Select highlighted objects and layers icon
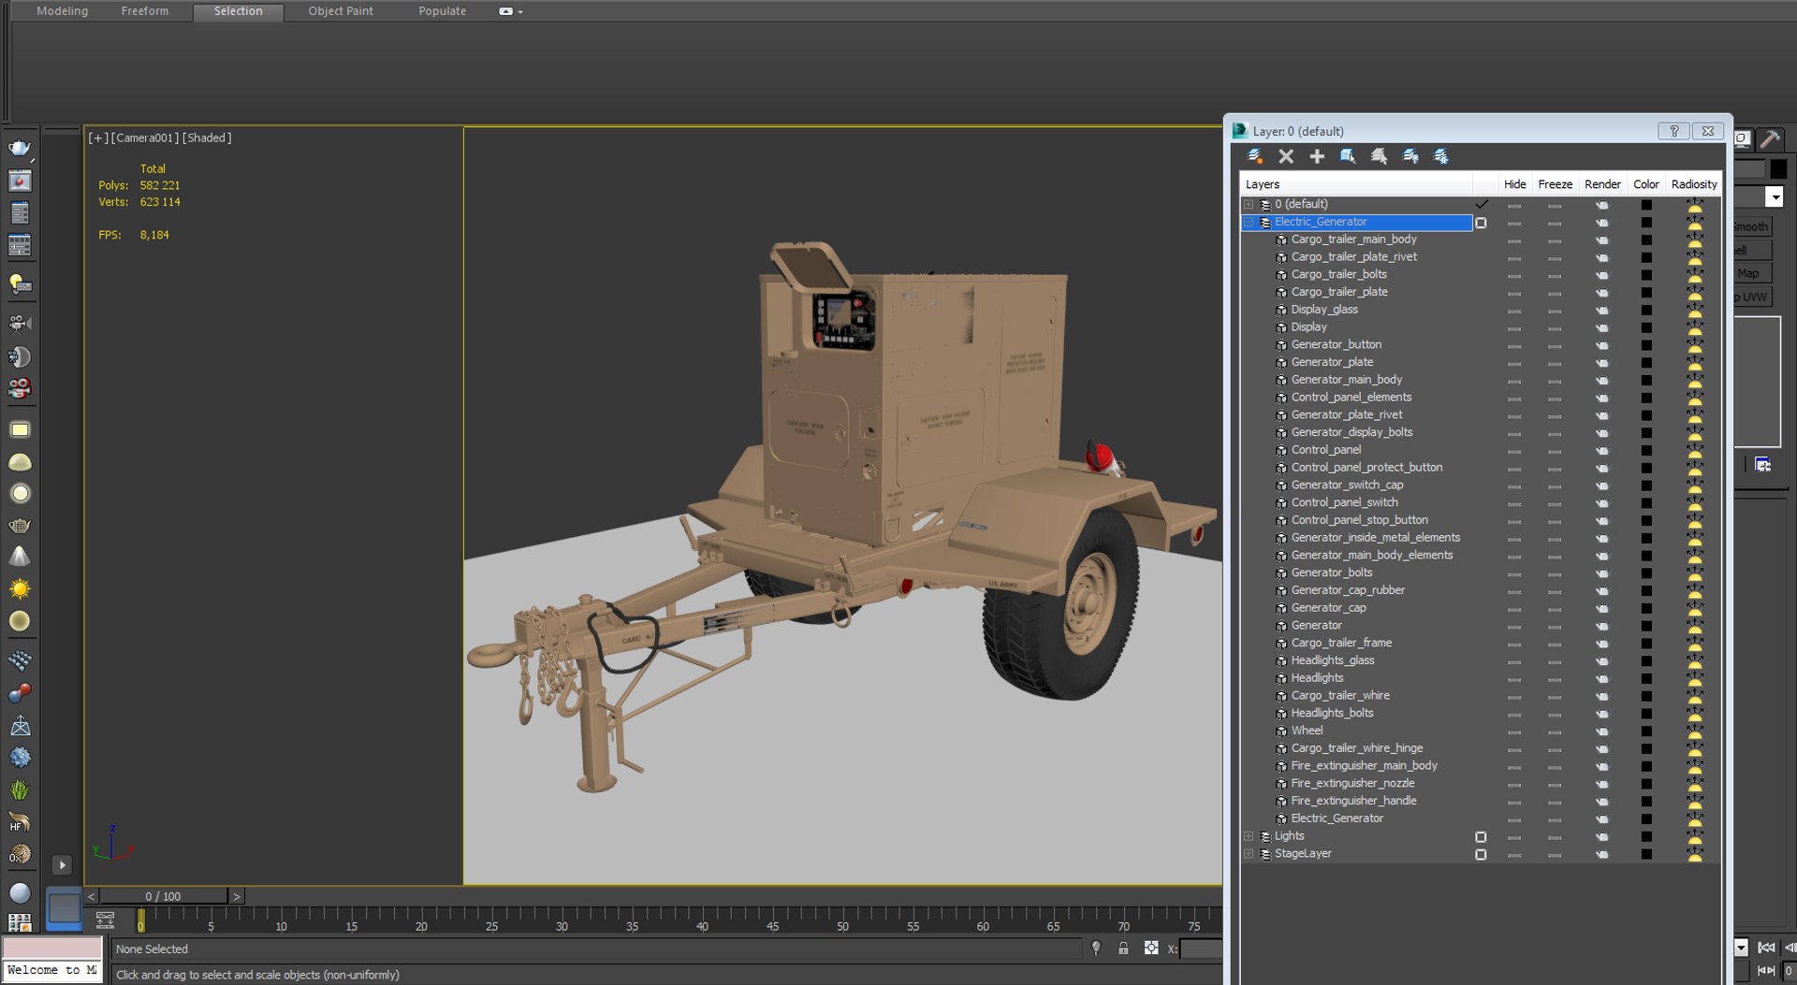1797x985 pixels. [1348, 156]
